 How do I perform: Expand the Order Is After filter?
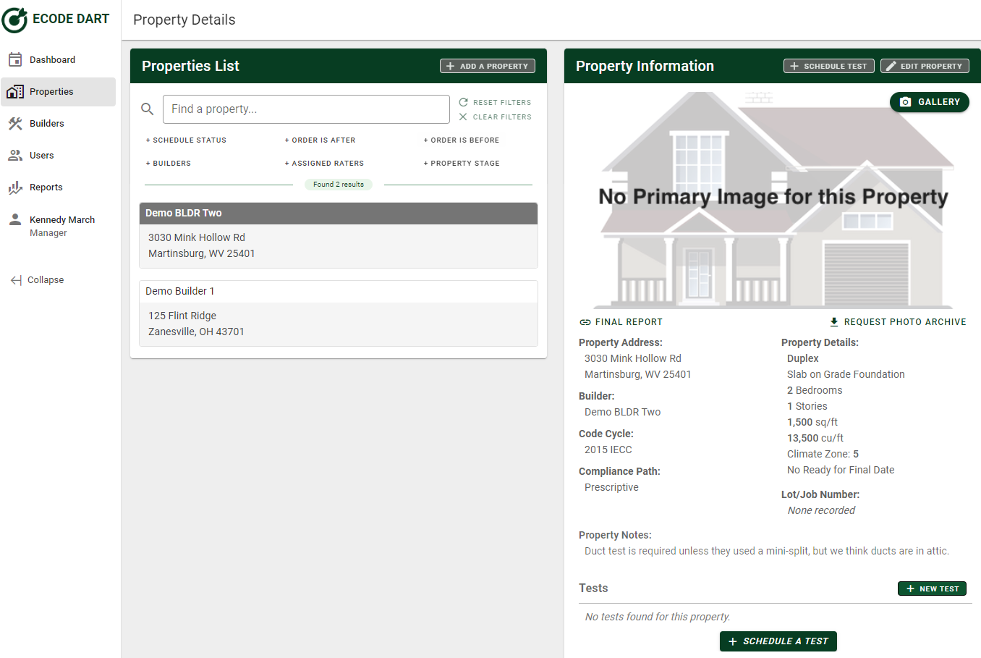pyautogui.click(x=320, y=140)
